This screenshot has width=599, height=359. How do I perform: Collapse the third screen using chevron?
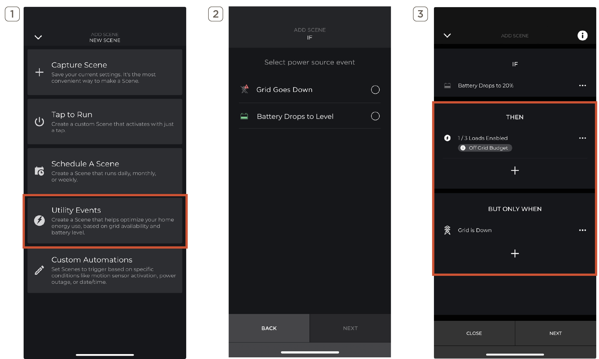447,35
